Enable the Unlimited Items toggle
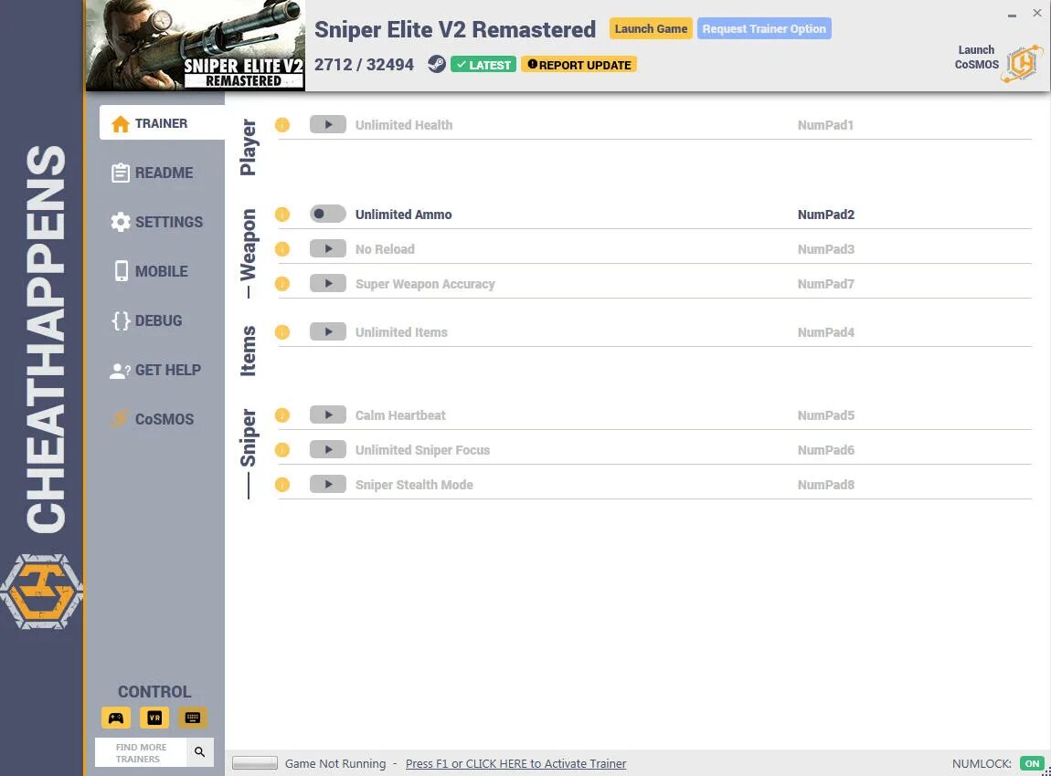Image resolution: width=1051 pixels, height=776 pixels. point(328,332)
